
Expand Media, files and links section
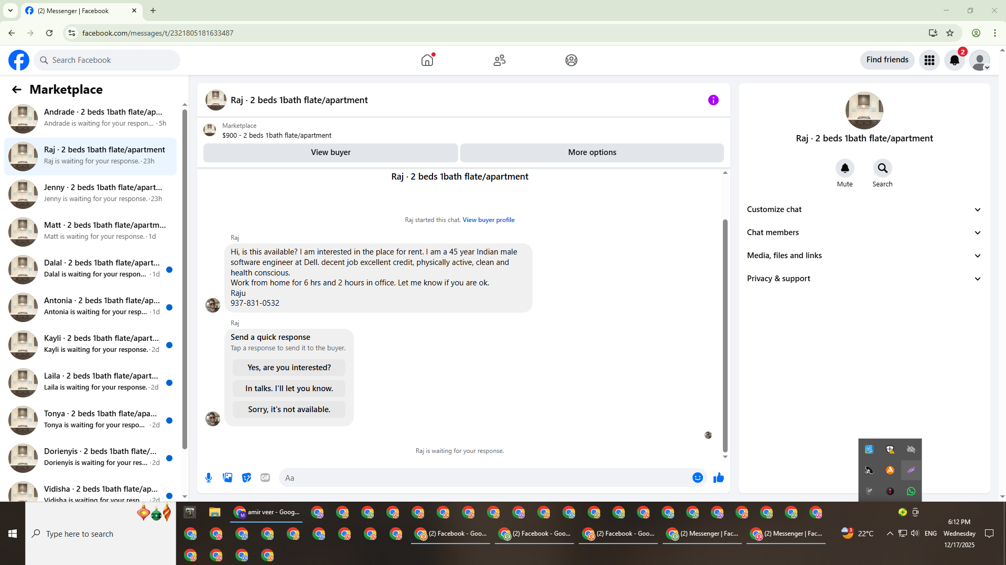(x=864, y=256)
